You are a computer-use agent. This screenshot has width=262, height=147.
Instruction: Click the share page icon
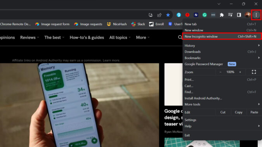[160, 15]
